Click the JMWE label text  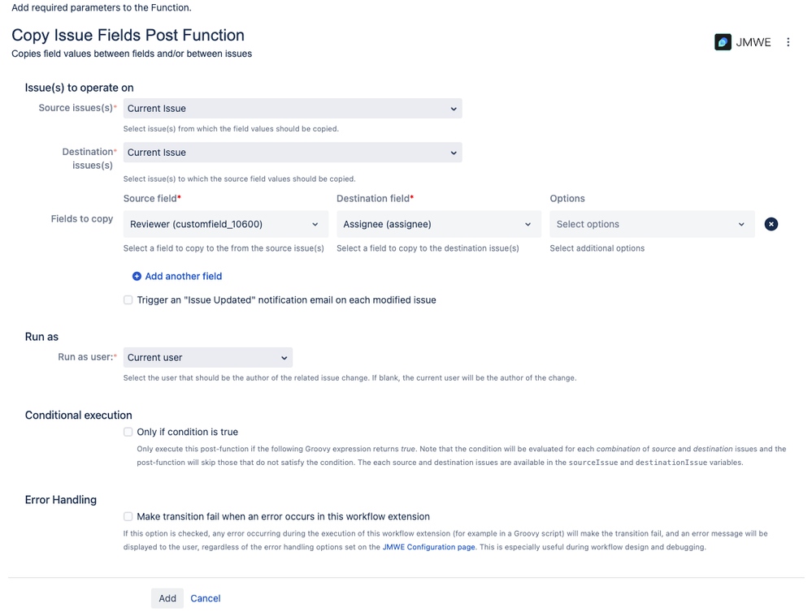[x=753, y=42]
